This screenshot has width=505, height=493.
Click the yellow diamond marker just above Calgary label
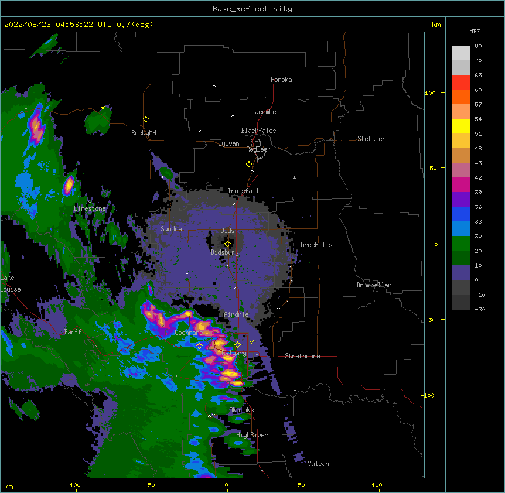tap(237, 345)
